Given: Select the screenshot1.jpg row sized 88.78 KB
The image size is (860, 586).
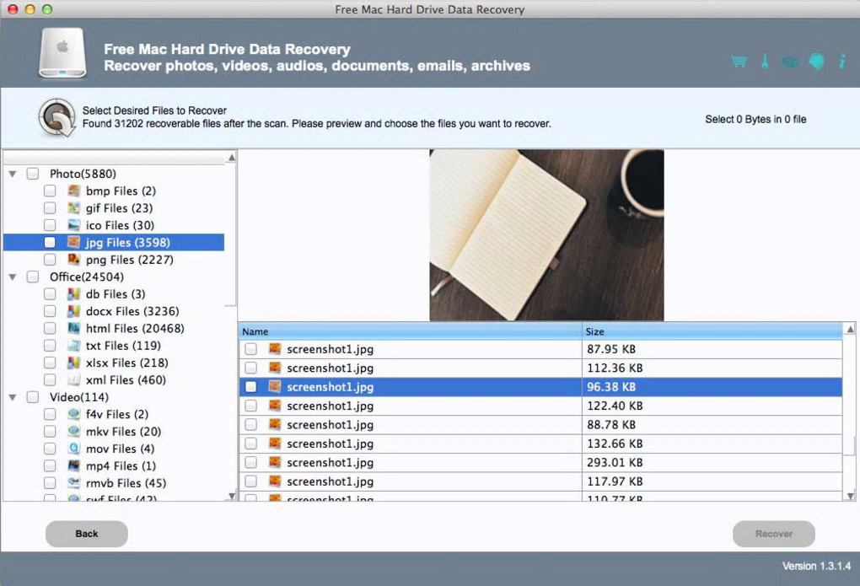Looking at the screenshot, I should [x=540, y=425].
